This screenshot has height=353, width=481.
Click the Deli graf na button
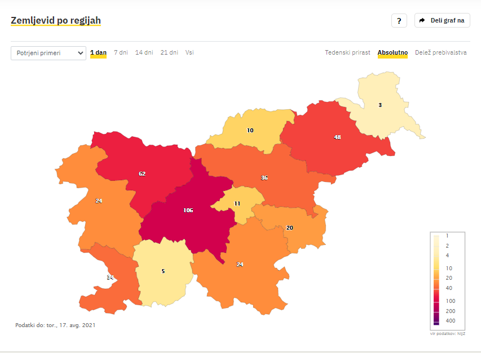point(442,20)
